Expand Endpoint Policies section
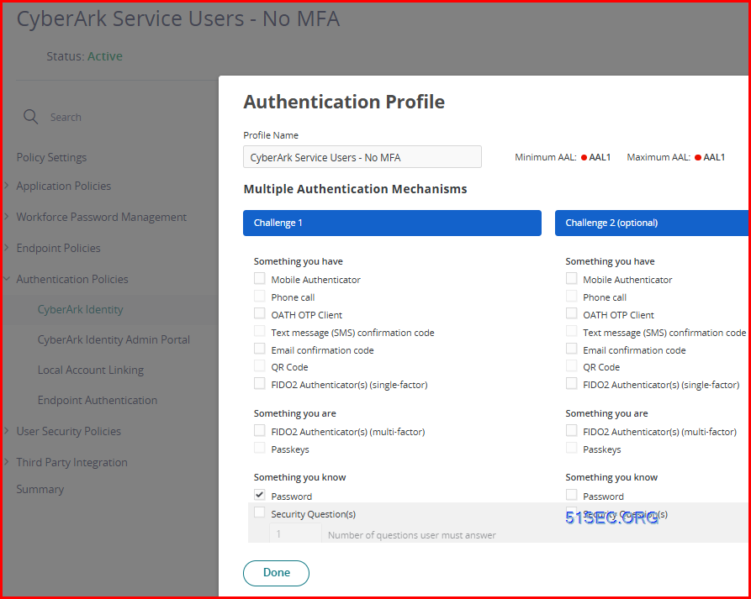Viewport: 751px width, 599px height. pyautogui.click(x=7, y=248)
